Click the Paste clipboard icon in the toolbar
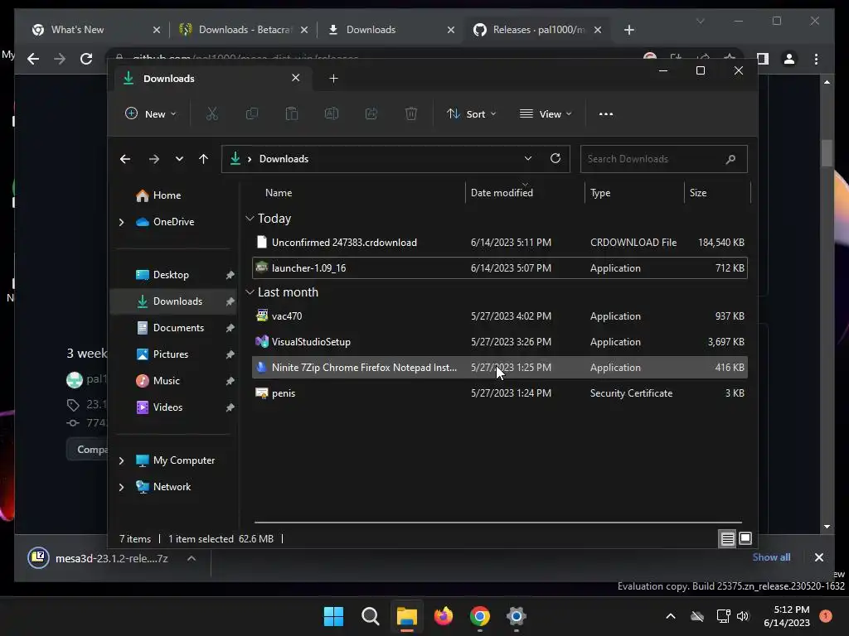The height and width of the screenshot is (636, 849). 292,113
